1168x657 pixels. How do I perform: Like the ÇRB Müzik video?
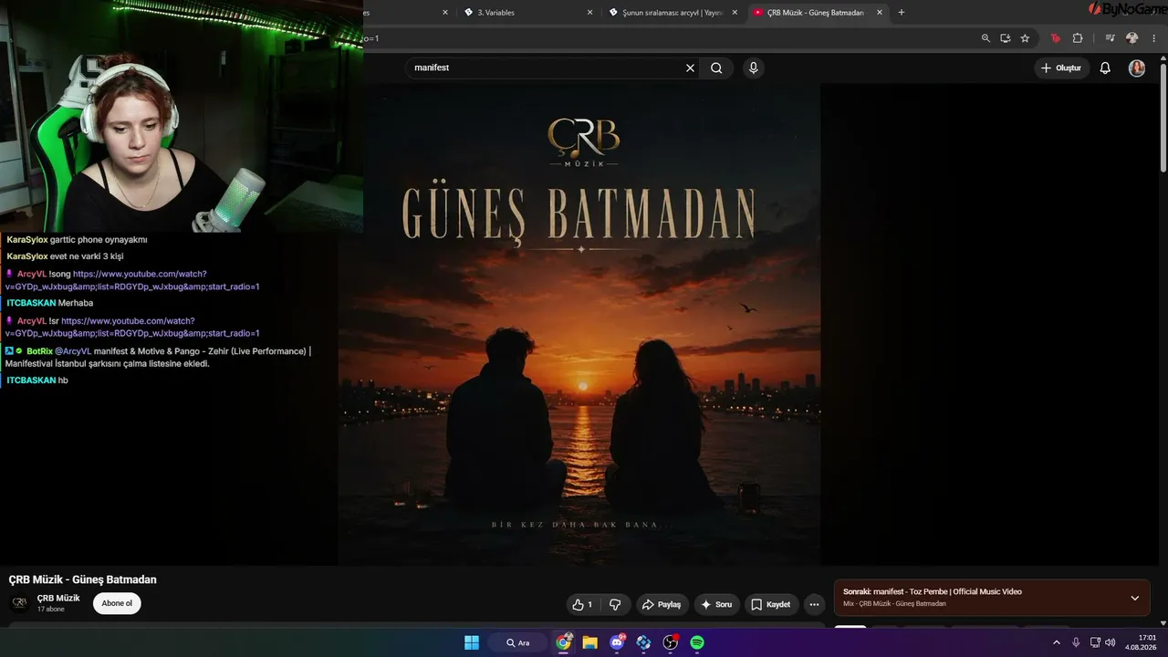pos(582,604)
